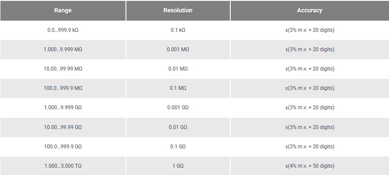Click the 0.1 GΩ resolution cell

click(x=178, y=147)
